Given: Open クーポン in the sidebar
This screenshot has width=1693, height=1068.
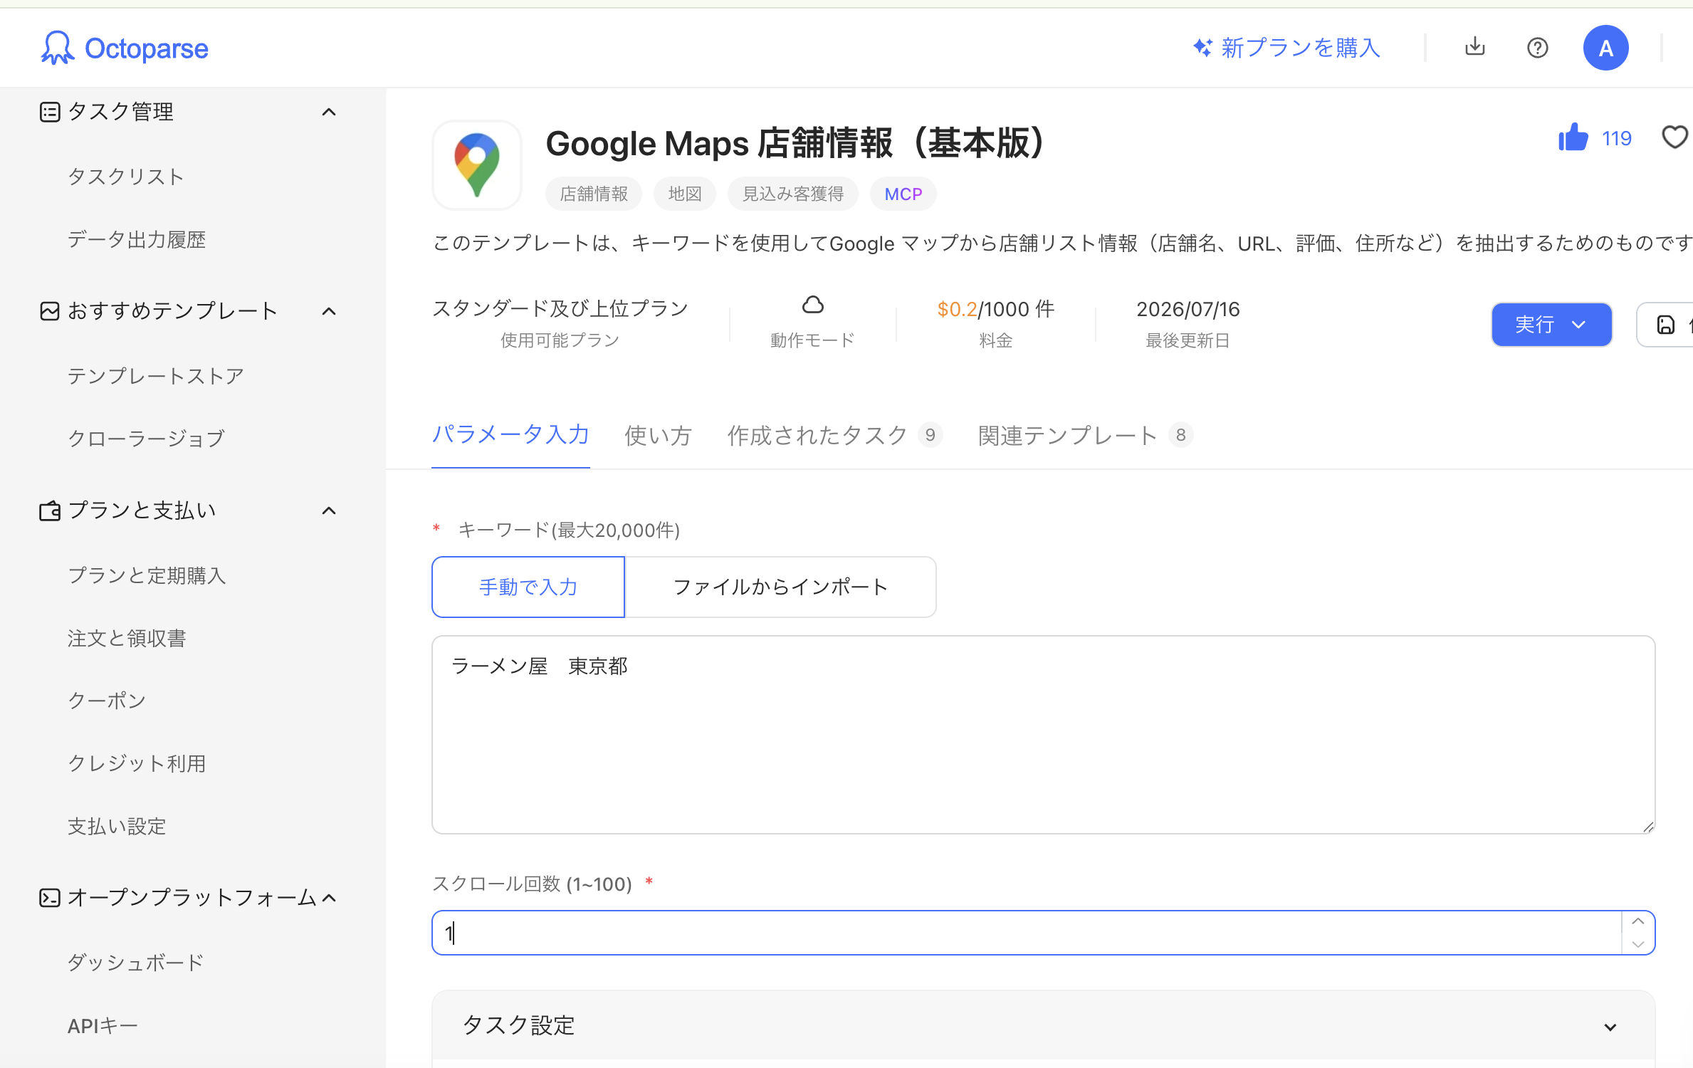Looking at the screenshot, I should (x=107, y=701).
